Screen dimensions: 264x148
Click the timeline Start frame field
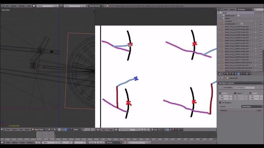pos(49,143)
